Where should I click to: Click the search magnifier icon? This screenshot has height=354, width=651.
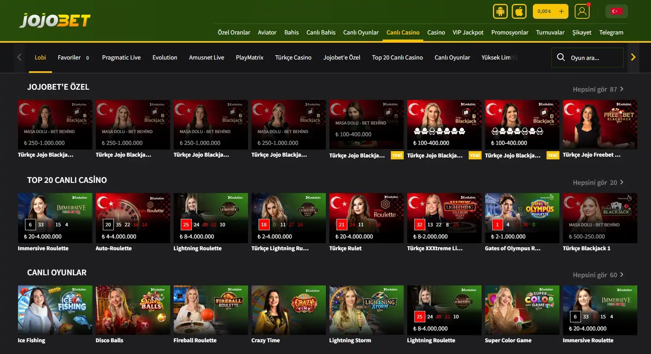(561, 57)
